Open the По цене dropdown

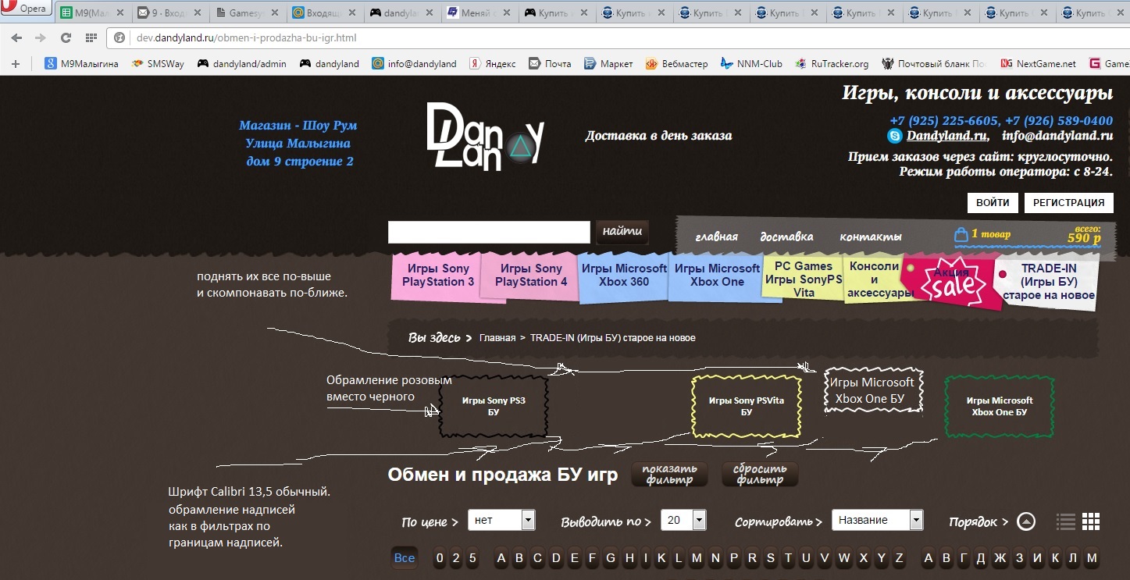(501, 520)
